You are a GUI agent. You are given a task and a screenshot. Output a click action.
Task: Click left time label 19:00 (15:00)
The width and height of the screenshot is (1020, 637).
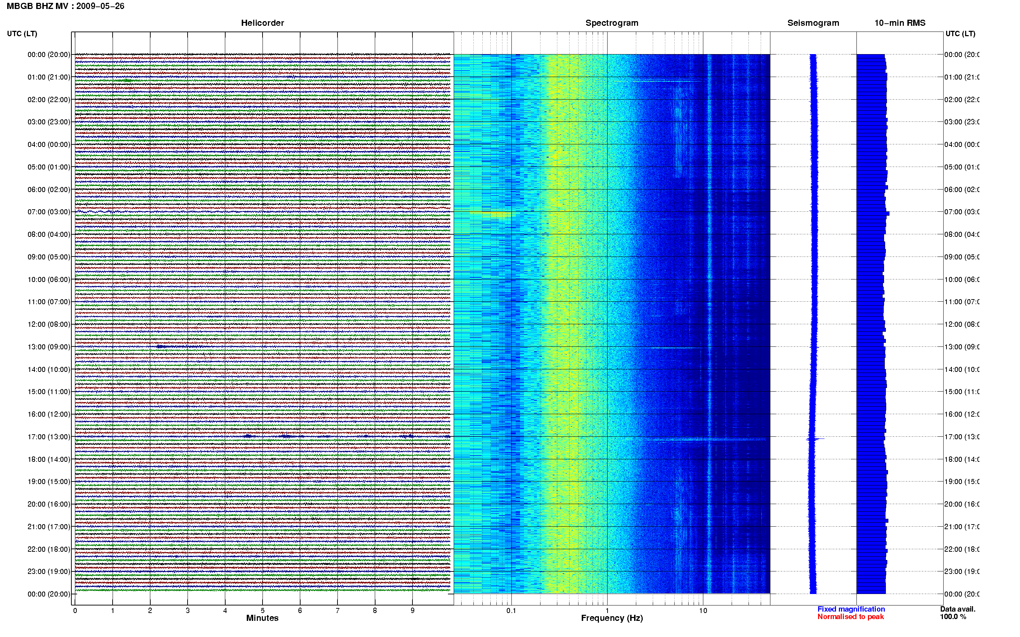pyautogui.click(x=49, y=482)
